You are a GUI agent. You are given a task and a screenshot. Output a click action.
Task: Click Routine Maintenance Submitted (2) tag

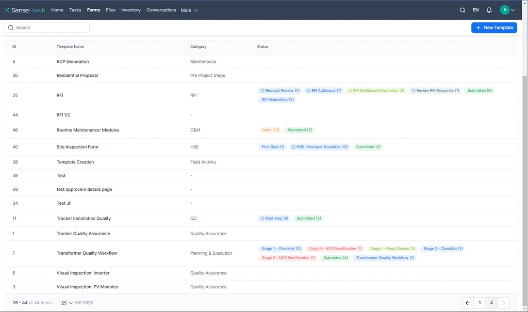[300, 130]
